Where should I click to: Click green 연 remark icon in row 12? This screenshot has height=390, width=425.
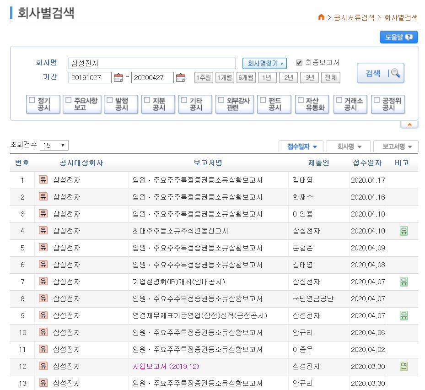(x=404, y=366)
